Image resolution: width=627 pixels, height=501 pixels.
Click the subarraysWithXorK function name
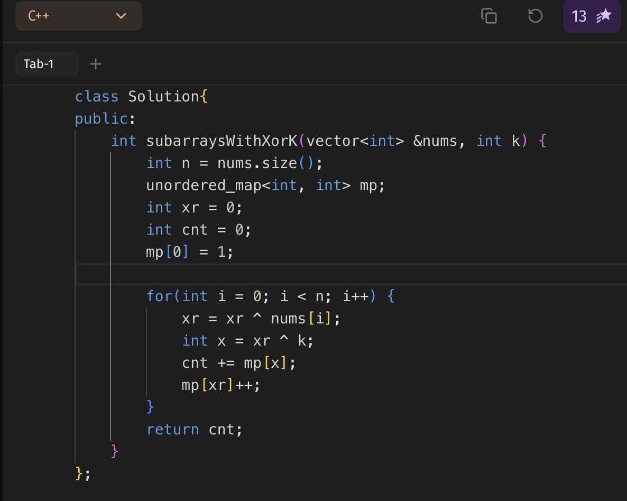[x=222, y=141]
